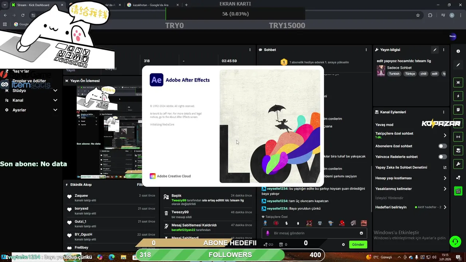The image size is (466, 262).
Task: Click the three-dots share icon in right sidebar
Action: [x=458, y=178]
